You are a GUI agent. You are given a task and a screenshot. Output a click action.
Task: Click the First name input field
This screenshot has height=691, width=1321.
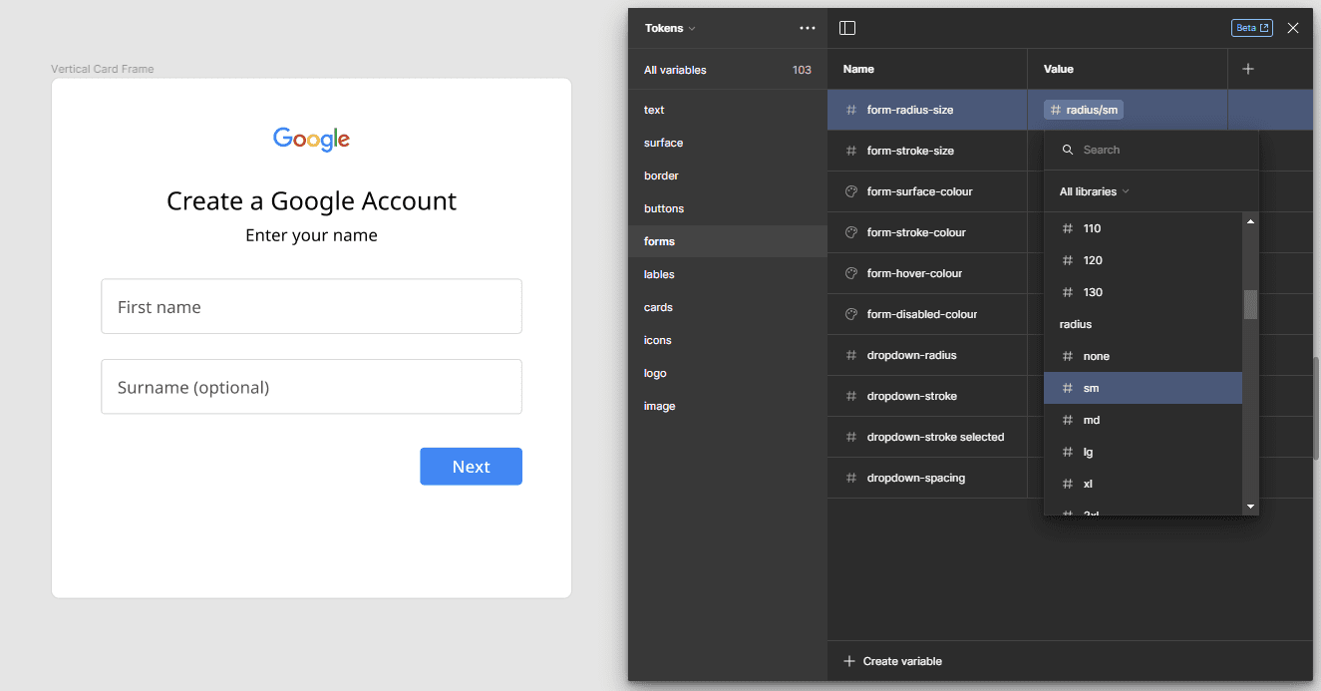311,306
